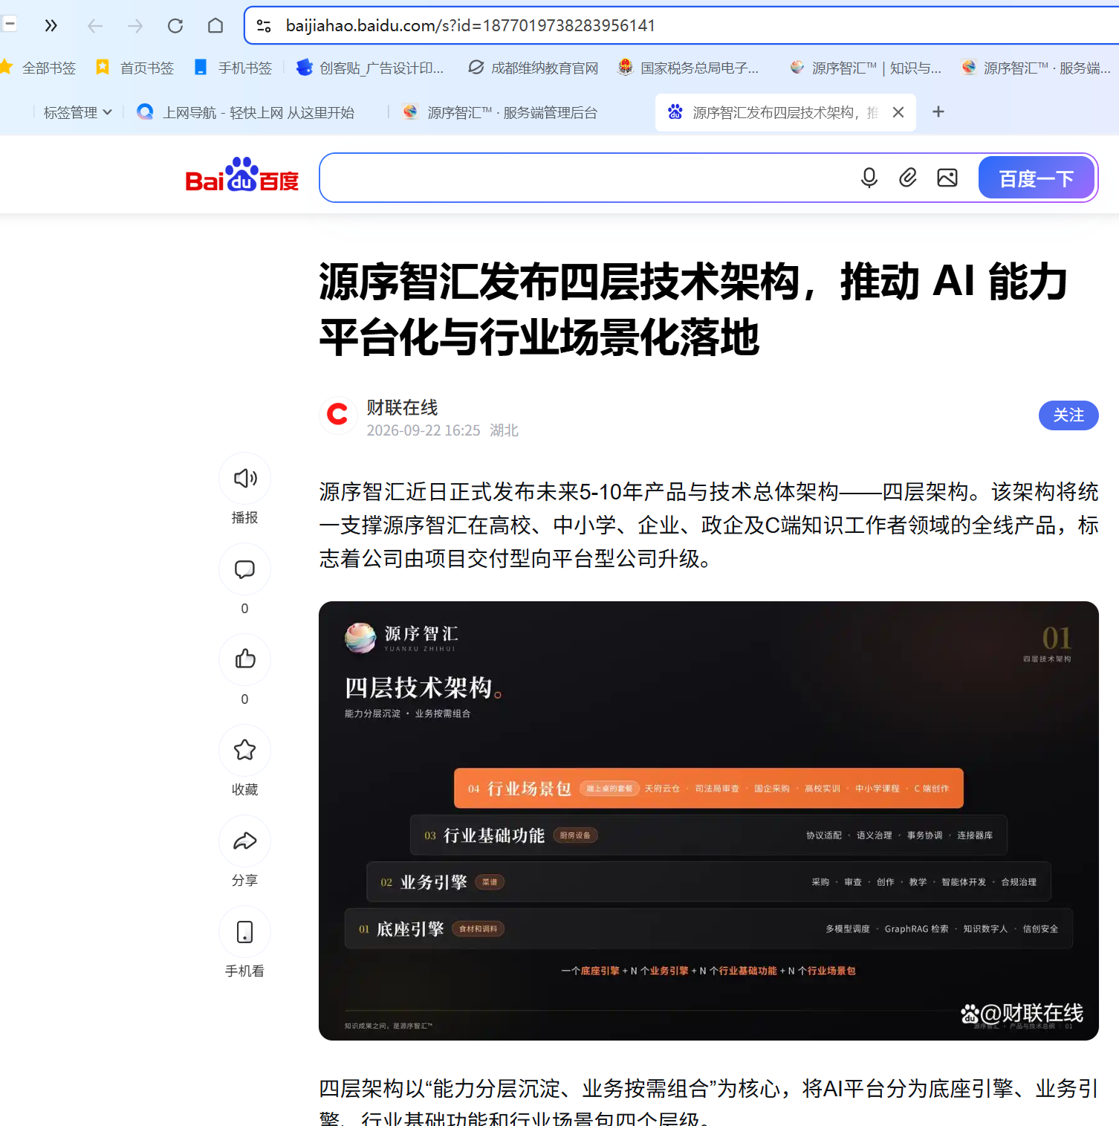Search by image icon
The image size is (1119, 1126).
947,178
